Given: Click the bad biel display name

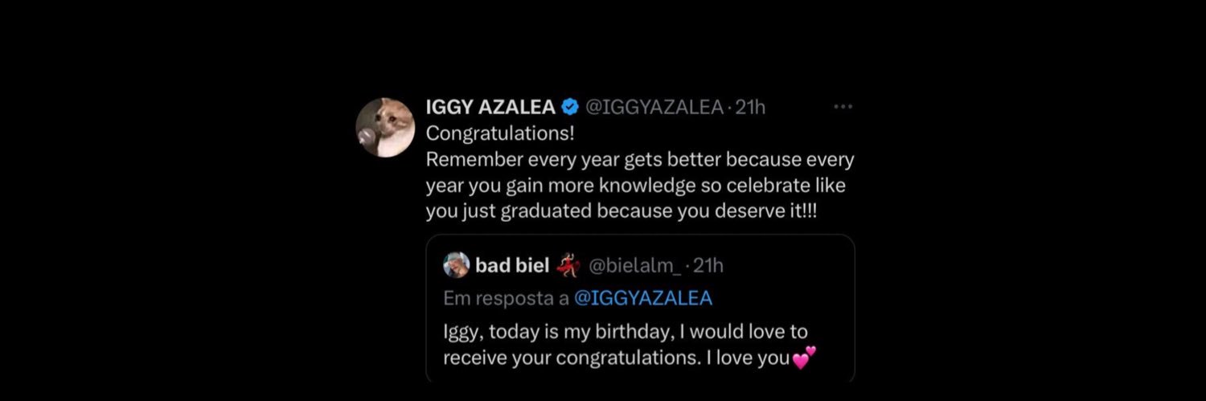Looking at the screenshot, I should pyautogui.click(x=512, y=265).
